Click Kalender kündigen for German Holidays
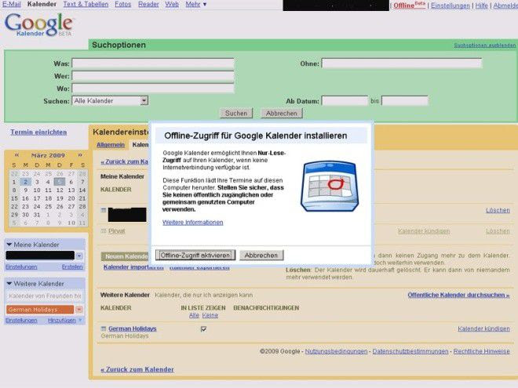 [x=483, y=328]
